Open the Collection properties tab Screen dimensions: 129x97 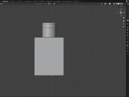(x=128, y=42)
